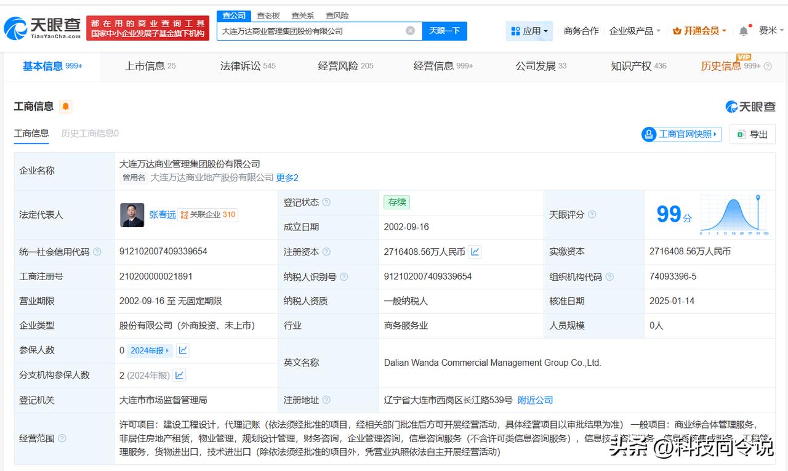This screenshot has width=788, height=471.
Task: Open the 附近公司 link
Action: click(x=535, y=400)
